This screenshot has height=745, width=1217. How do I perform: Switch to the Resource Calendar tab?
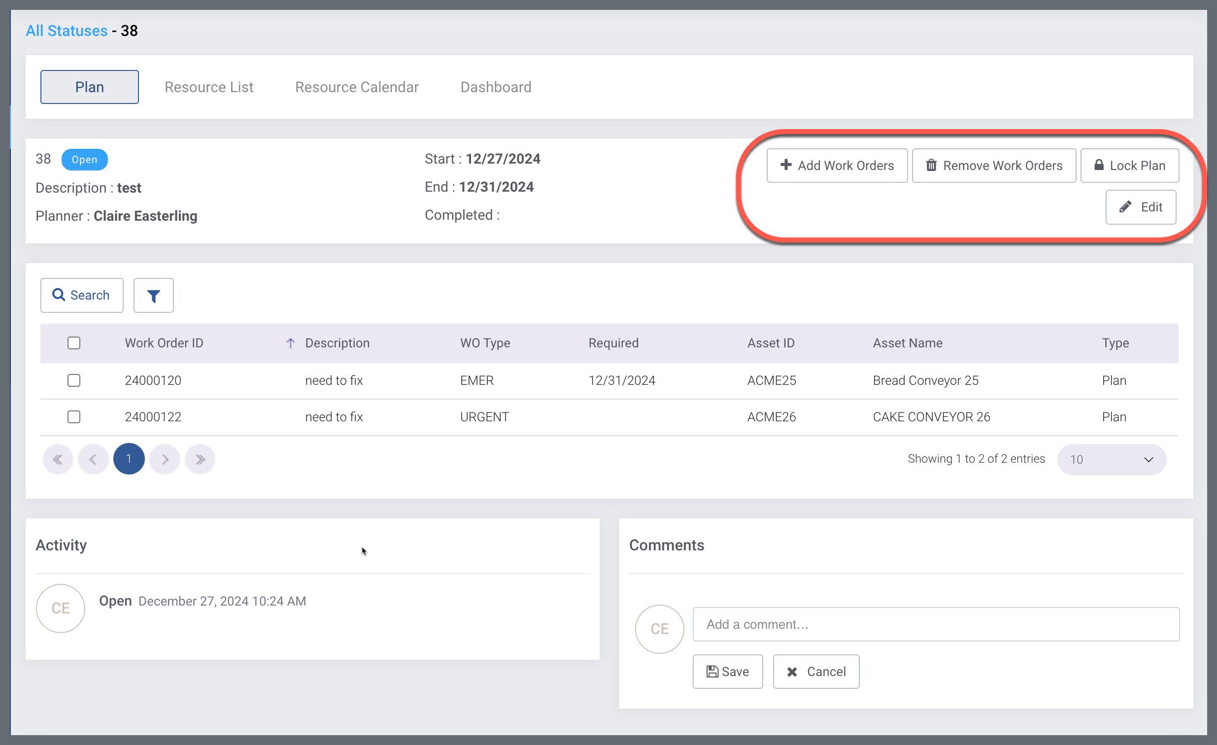click(x=357, y=87)
